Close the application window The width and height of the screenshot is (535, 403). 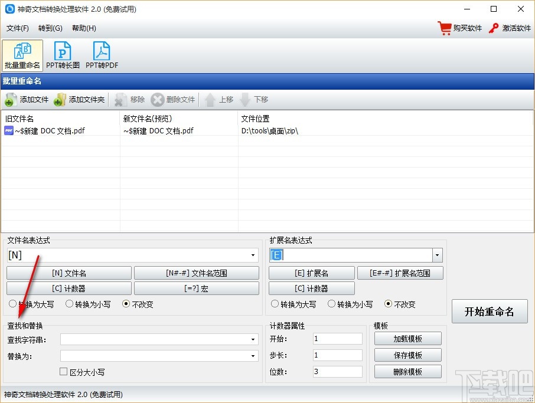pyautogui.click(x=521, y=9)
